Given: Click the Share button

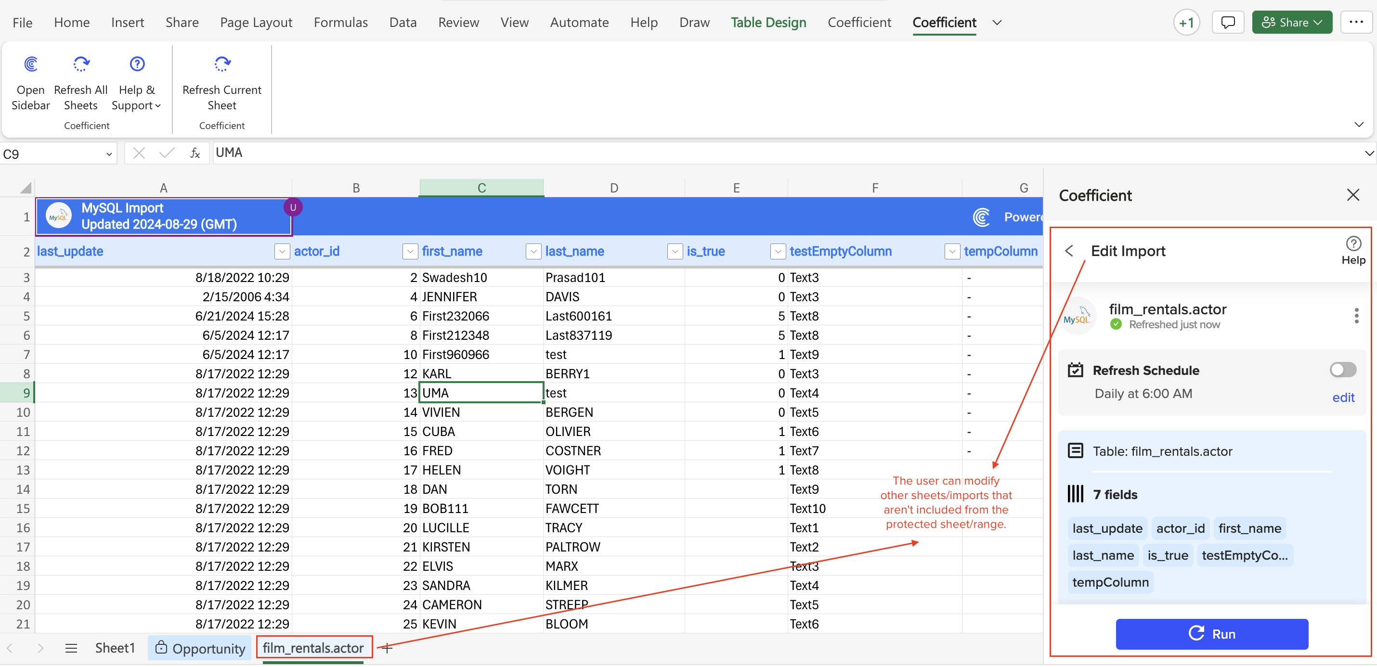Looking at the screenshot, I should click(x=1291, y=23).
